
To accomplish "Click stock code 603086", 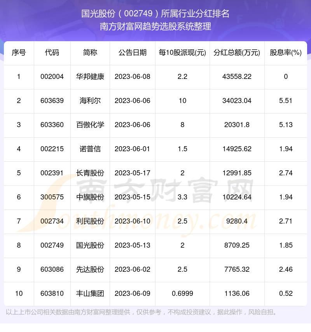I will pyautogui.click(x=52, y=269).
